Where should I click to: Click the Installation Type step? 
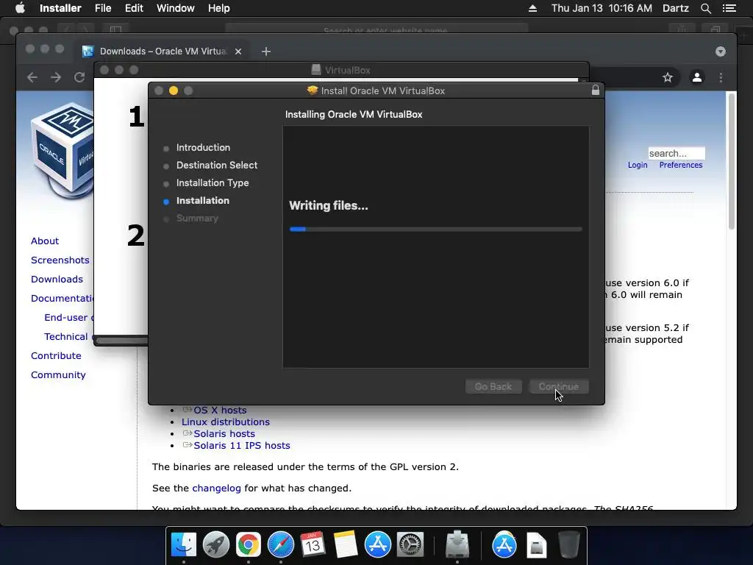(x=213, y=183)
